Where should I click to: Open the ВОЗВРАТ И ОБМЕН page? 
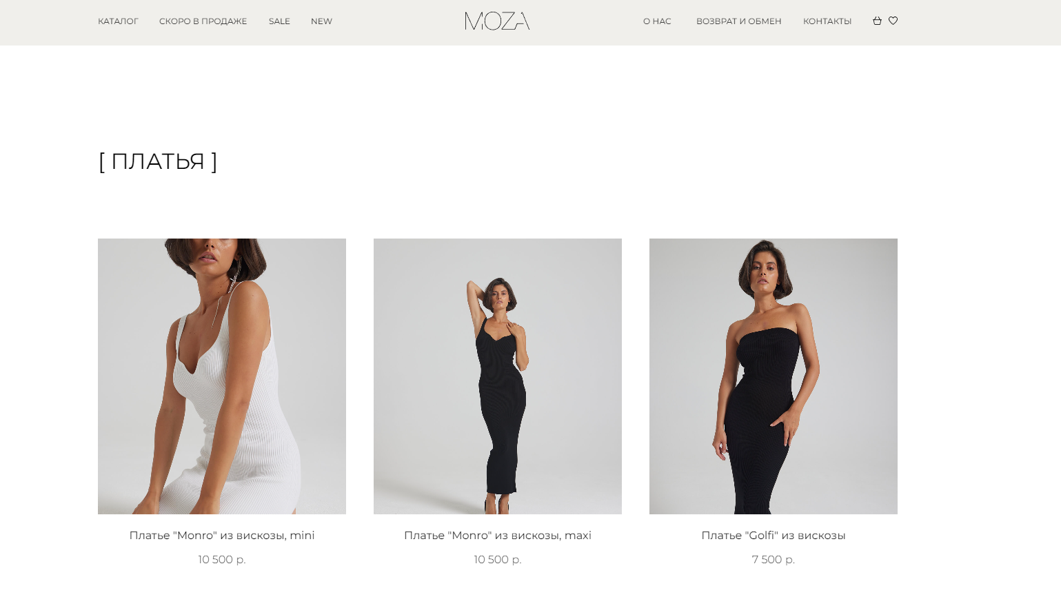738,21
